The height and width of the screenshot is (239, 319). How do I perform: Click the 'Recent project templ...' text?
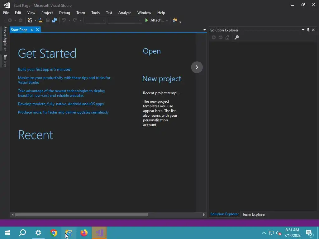click(x=161, y=93)
